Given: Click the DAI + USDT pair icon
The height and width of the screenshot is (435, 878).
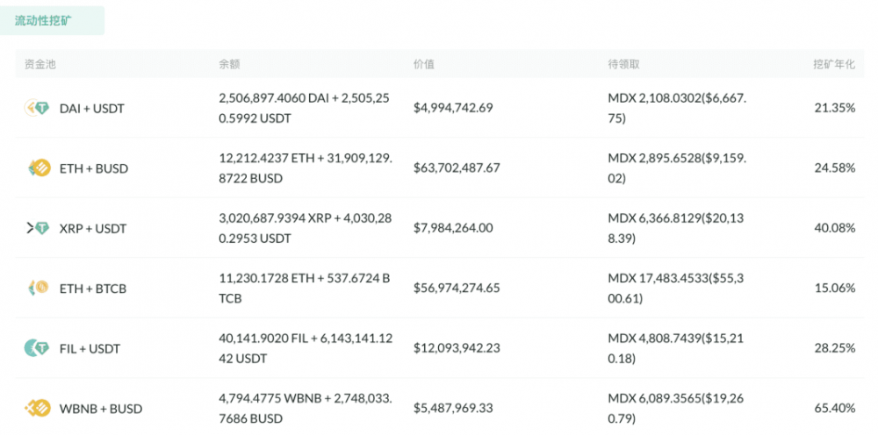Looking at the screenshot, I should click(36, 108).
